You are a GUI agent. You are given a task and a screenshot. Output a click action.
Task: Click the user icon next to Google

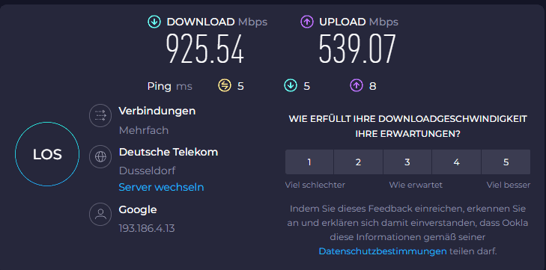click(x=100, y=214)
